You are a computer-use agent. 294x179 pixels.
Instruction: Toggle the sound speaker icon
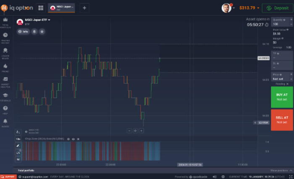[x=215, y=176]
